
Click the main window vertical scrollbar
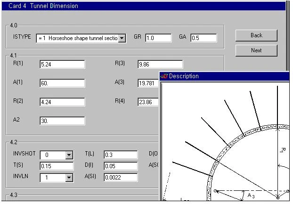(x=287, y=36)
